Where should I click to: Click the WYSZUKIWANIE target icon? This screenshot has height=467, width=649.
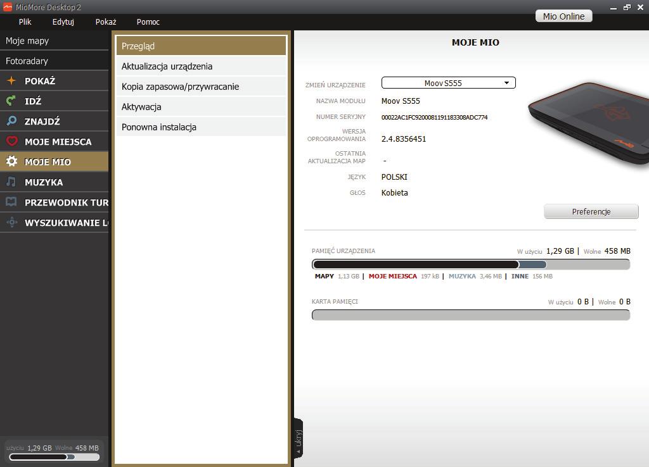pyautogui.click(x=11, y=222)
